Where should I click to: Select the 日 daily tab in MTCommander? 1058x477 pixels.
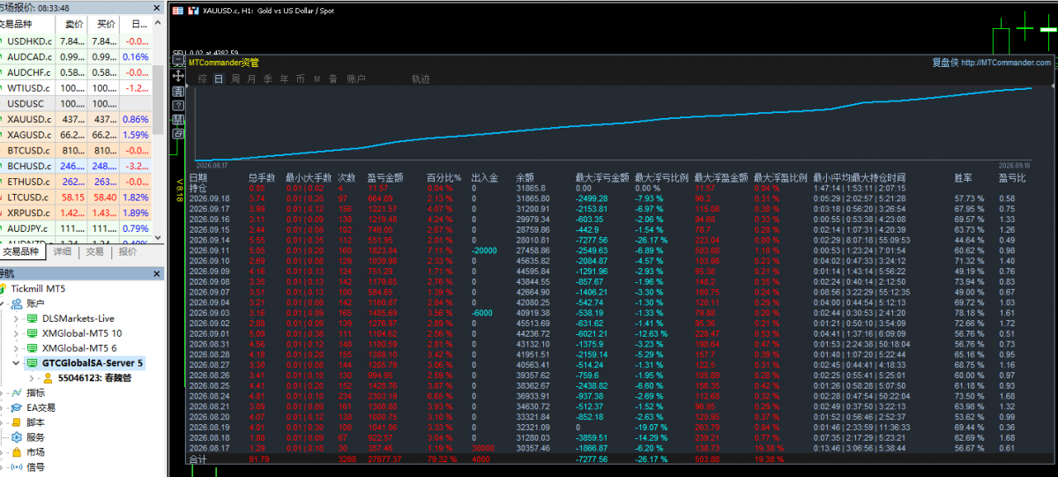[x=219, y=78]
